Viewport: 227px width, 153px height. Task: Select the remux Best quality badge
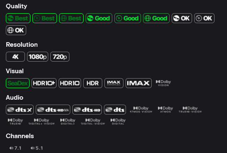pos(18,18)
